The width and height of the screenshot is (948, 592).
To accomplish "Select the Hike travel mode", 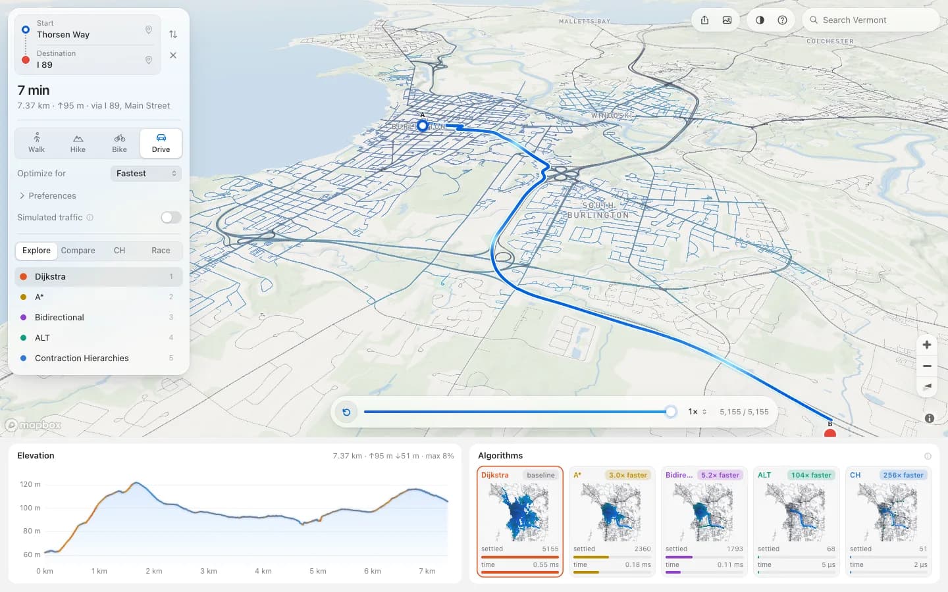I will coord(78,143).
